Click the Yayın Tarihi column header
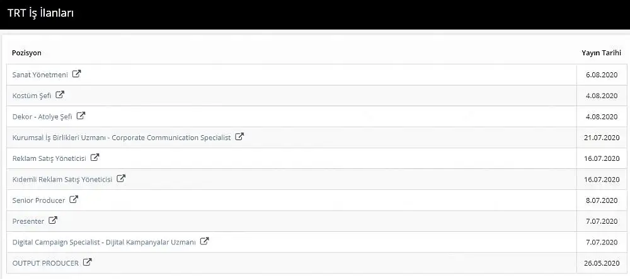This screenshot has height=279, width=630. tap(601, 53)
